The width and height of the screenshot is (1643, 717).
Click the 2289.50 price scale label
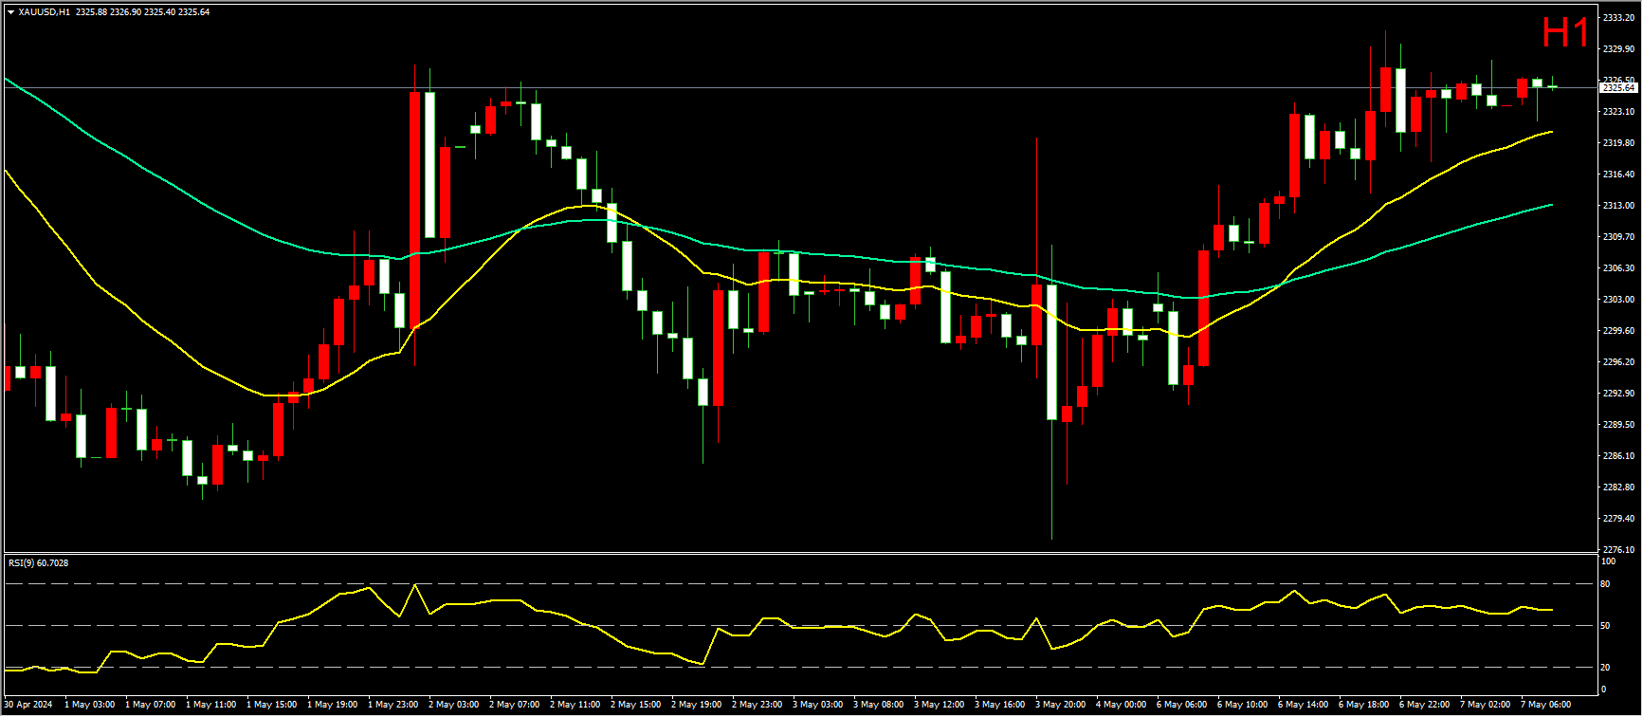(x=1618, y=425)
